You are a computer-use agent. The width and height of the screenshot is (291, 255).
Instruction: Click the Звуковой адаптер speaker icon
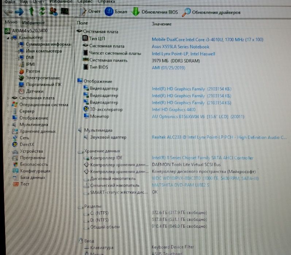(x=86, y=137)
